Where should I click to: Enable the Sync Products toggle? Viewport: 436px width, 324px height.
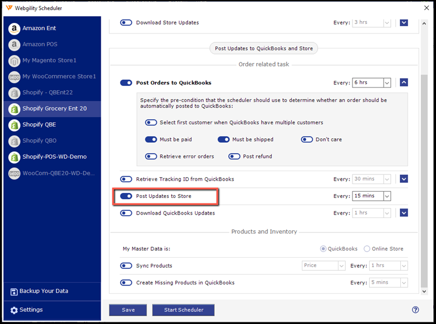coord(126,266)
